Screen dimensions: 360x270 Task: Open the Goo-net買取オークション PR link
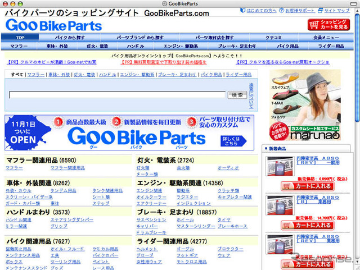pyautogui.click(x=282, y=62)
